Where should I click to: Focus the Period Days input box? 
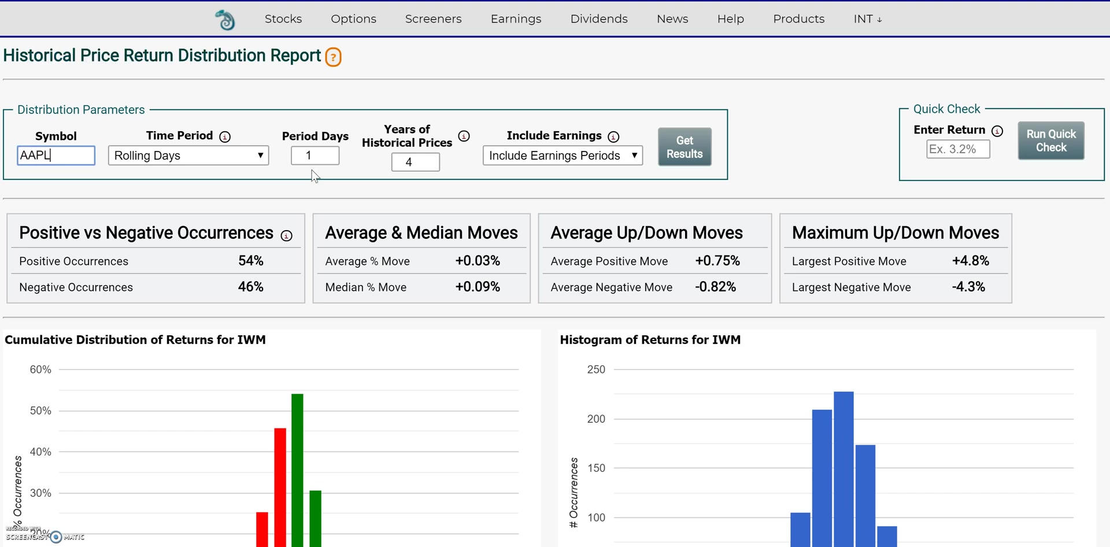pos(315,156)
